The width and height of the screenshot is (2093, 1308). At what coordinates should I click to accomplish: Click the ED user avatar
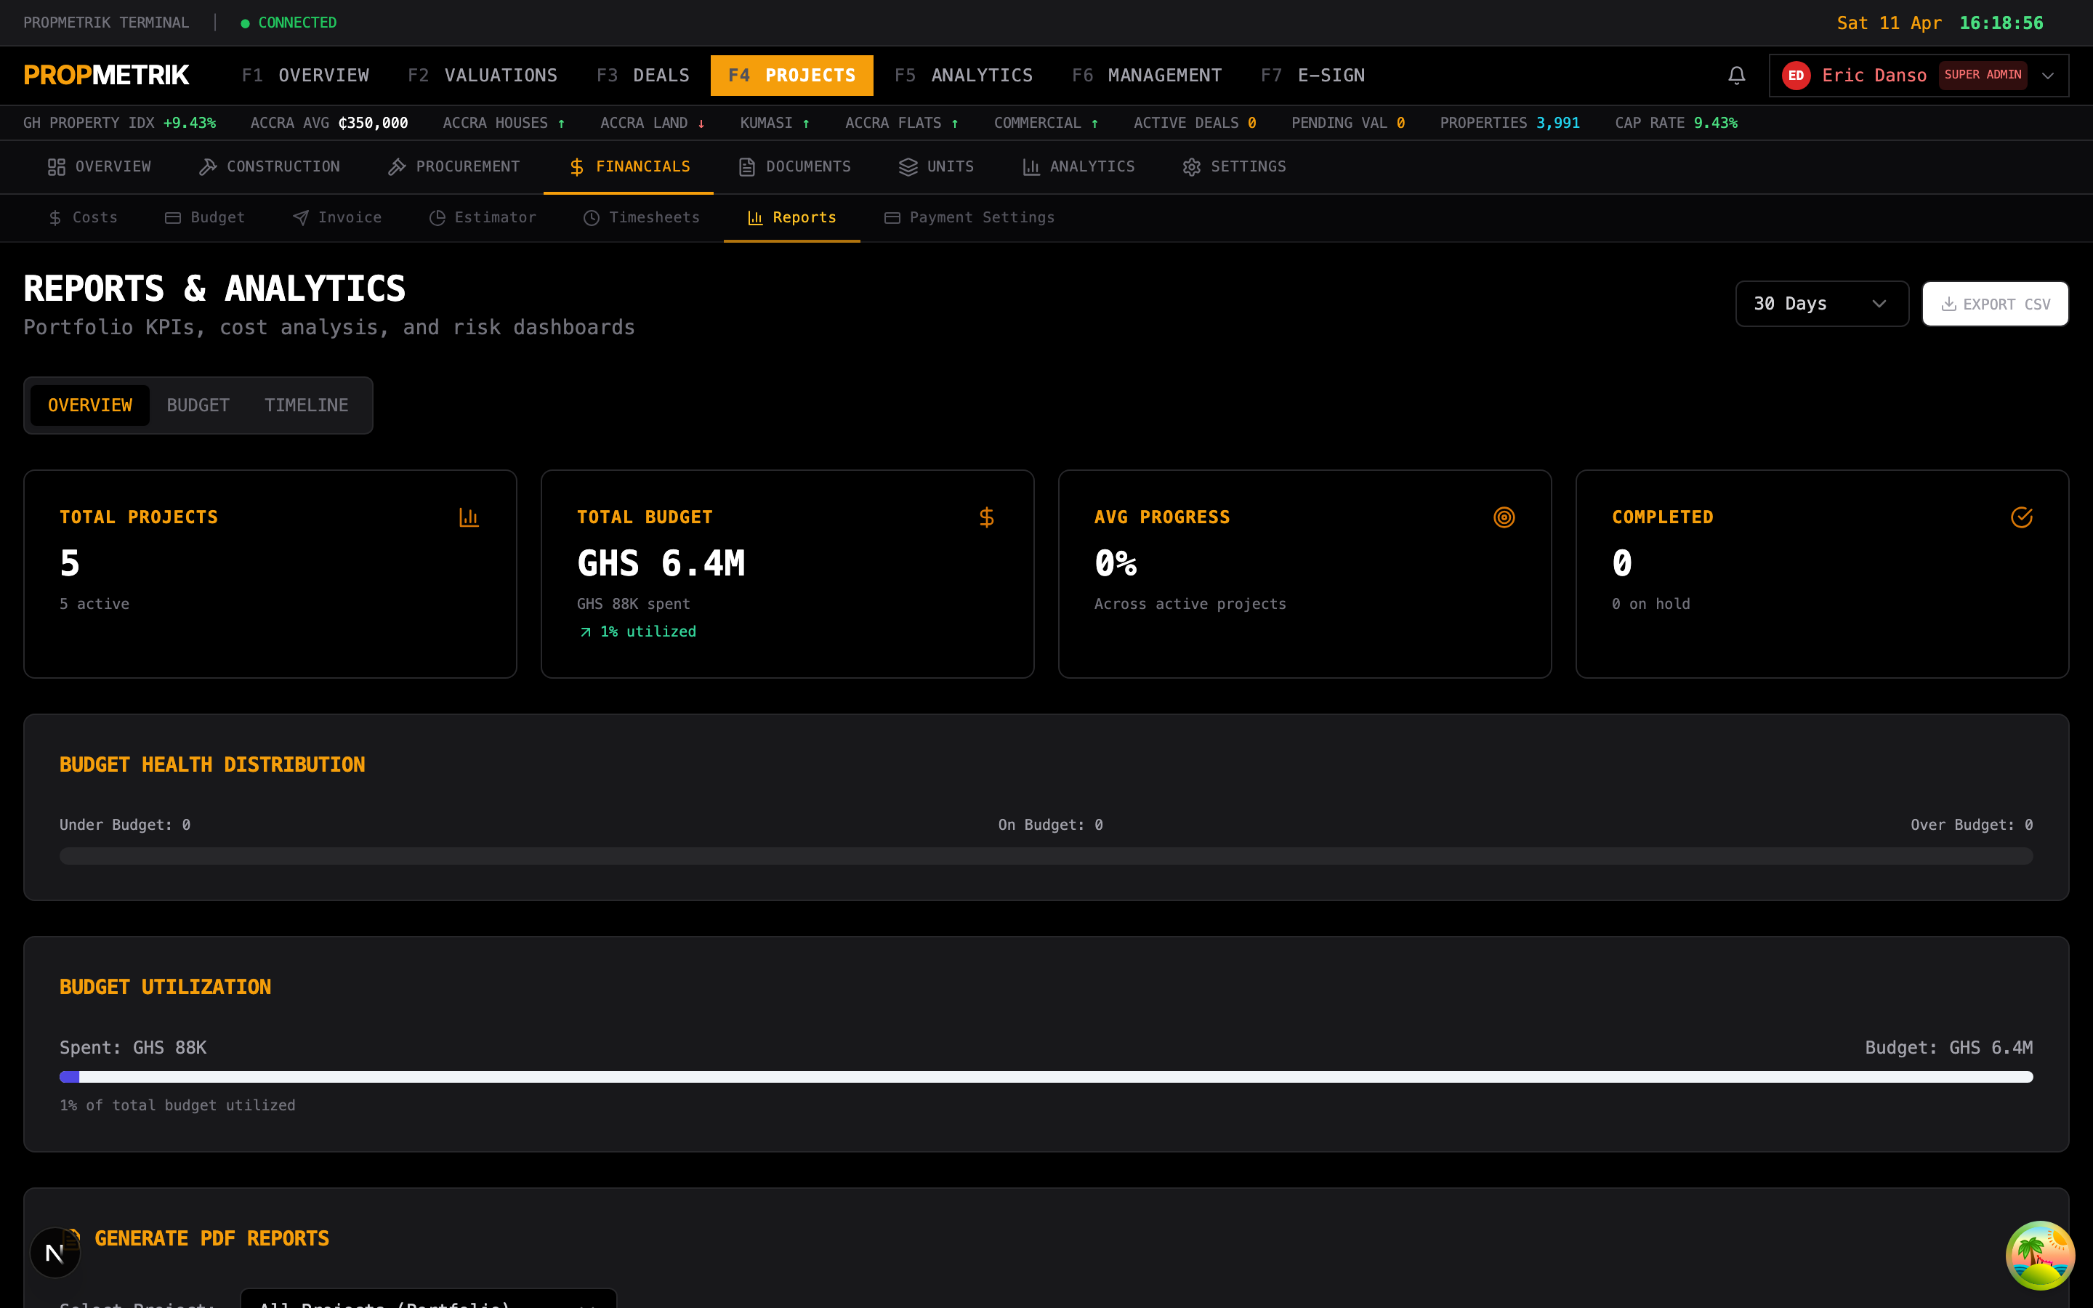tap(1796, 76)
